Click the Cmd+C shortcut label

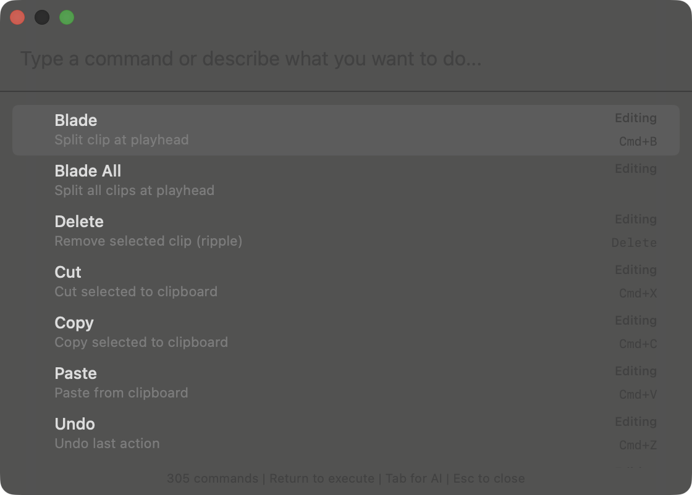[638, 344]
